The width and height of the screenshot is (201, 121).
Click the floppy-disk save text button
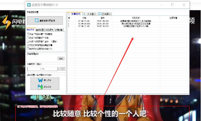pyautogui.click(x=45, y=87)
